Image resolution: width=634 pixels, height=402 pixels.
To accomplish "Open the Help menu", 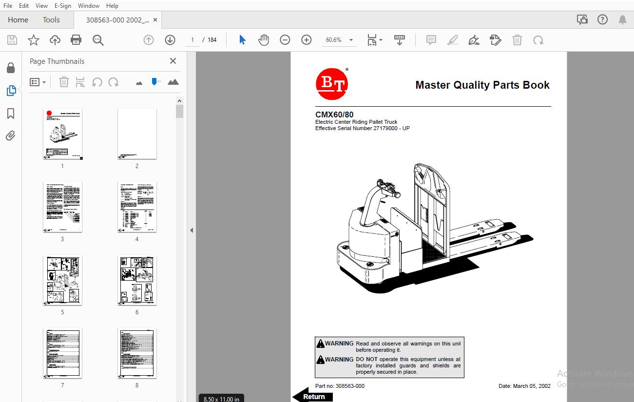I will click(112, 5).
